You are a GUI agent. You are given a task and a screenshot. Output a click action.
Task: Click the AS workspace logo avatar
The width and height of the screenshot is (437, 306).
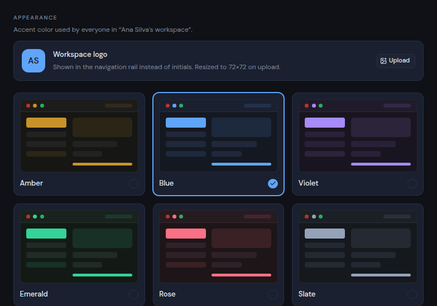pyautogui.click(x=33, y=61)
